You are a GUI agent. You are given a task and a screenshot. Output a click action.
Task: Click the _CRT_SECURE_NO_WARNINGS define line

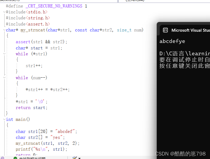47,6
